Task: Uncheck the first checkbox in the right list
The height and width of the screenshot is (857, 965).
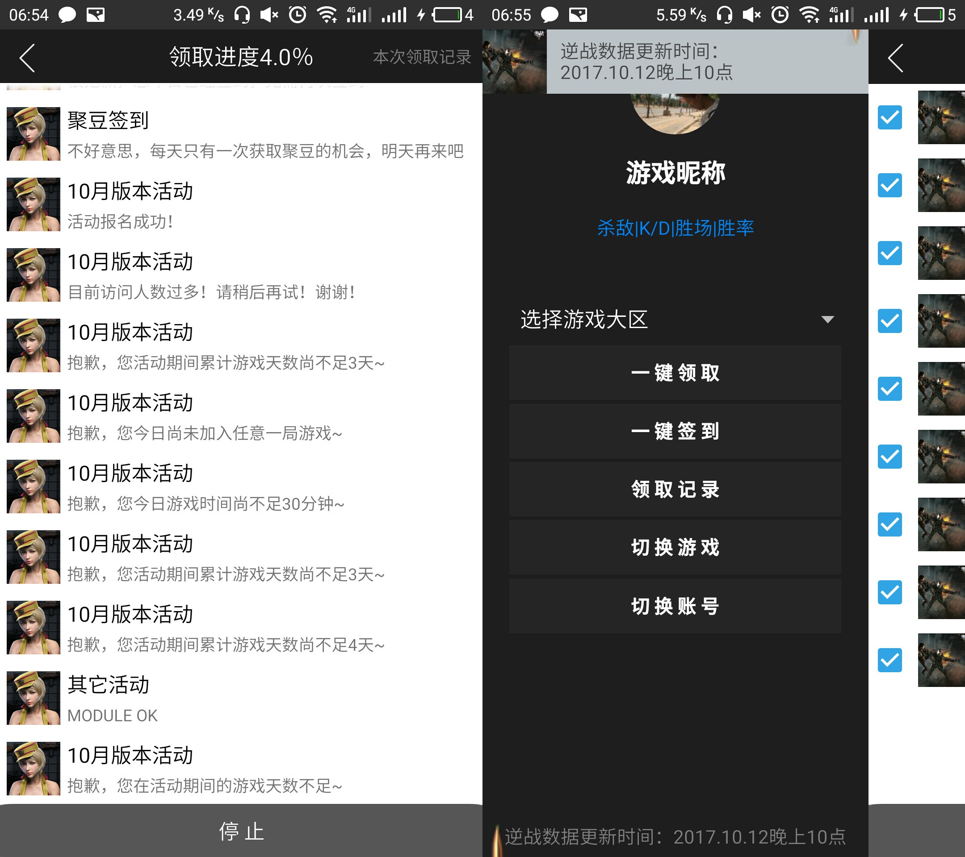Action: click(x=889, y=117)
